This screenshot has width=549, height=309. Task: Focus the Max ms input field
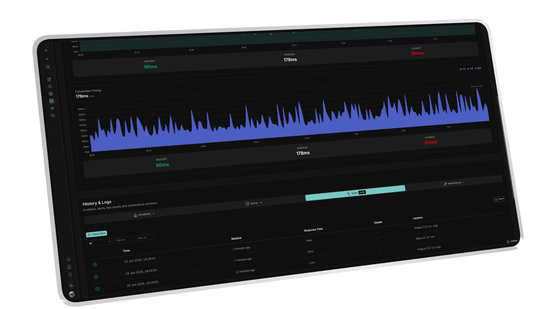tap(145, 237)
